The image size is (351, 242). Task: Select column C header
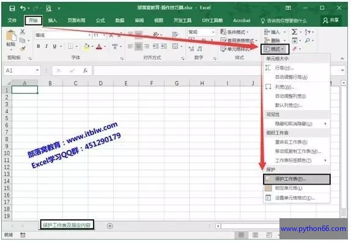[75, 84]
